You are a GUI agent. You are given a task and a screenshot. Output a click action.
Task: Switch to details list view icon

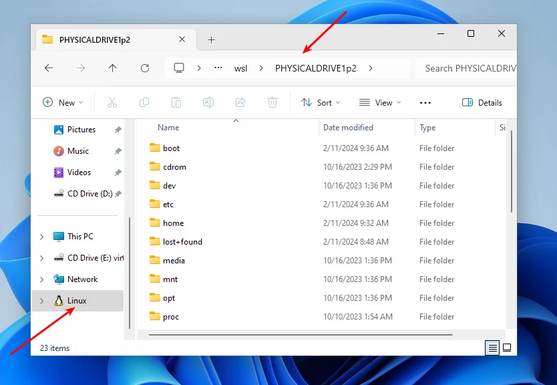492,348
